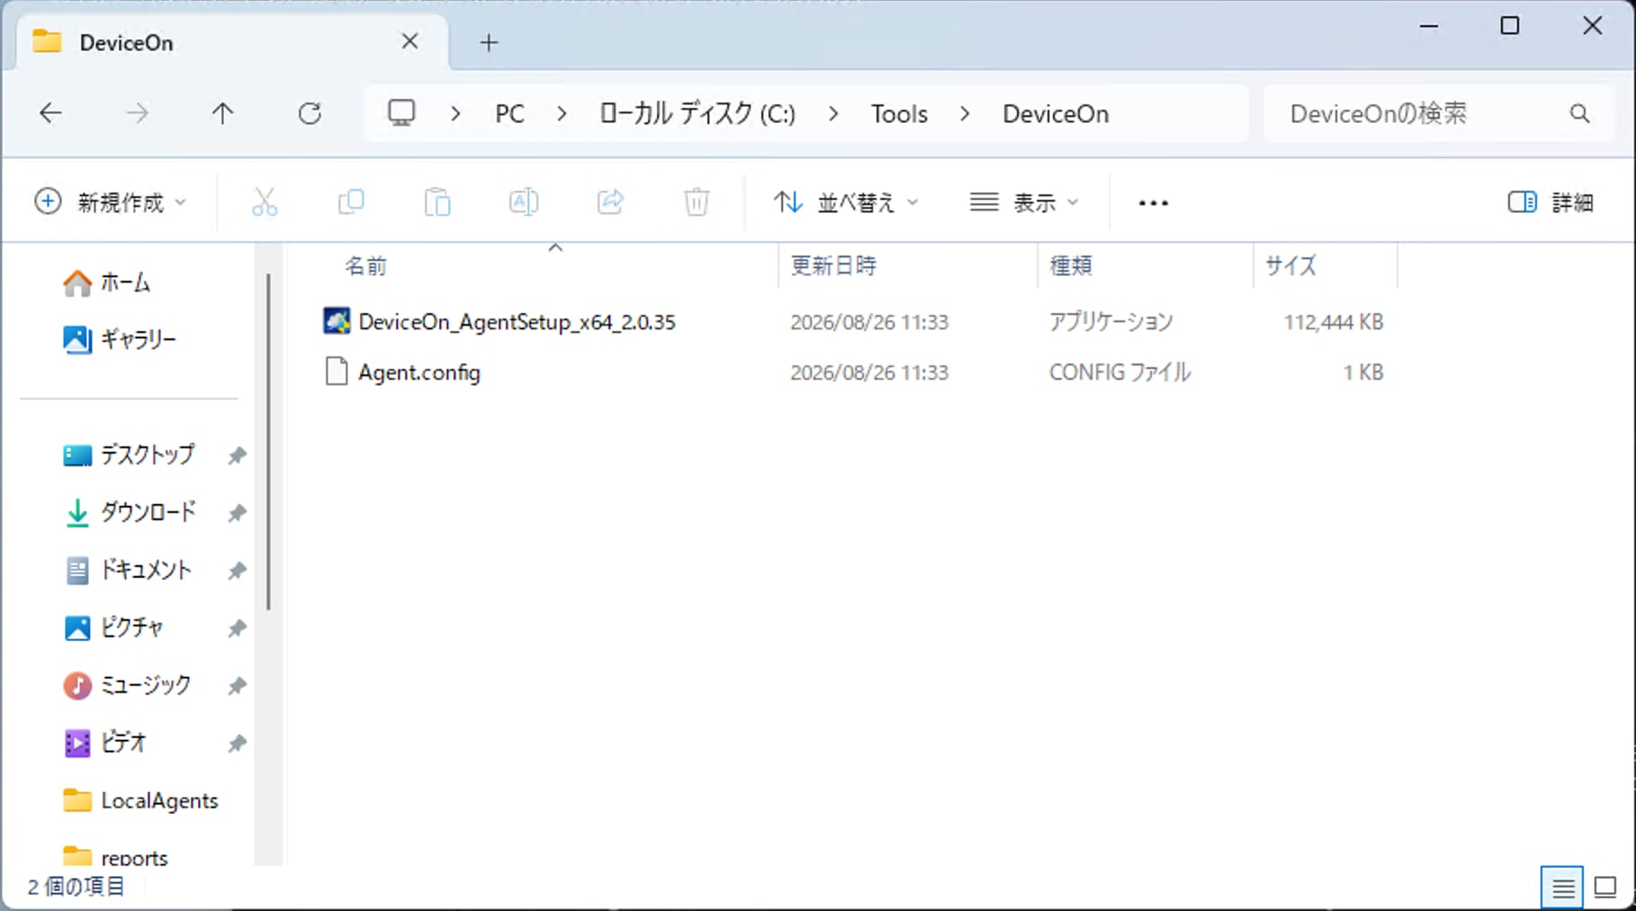Image resolution: width=1636 pixels, height=911 pixels.
Task: Sort by the 名前 column header
Action: coord(366,266)
